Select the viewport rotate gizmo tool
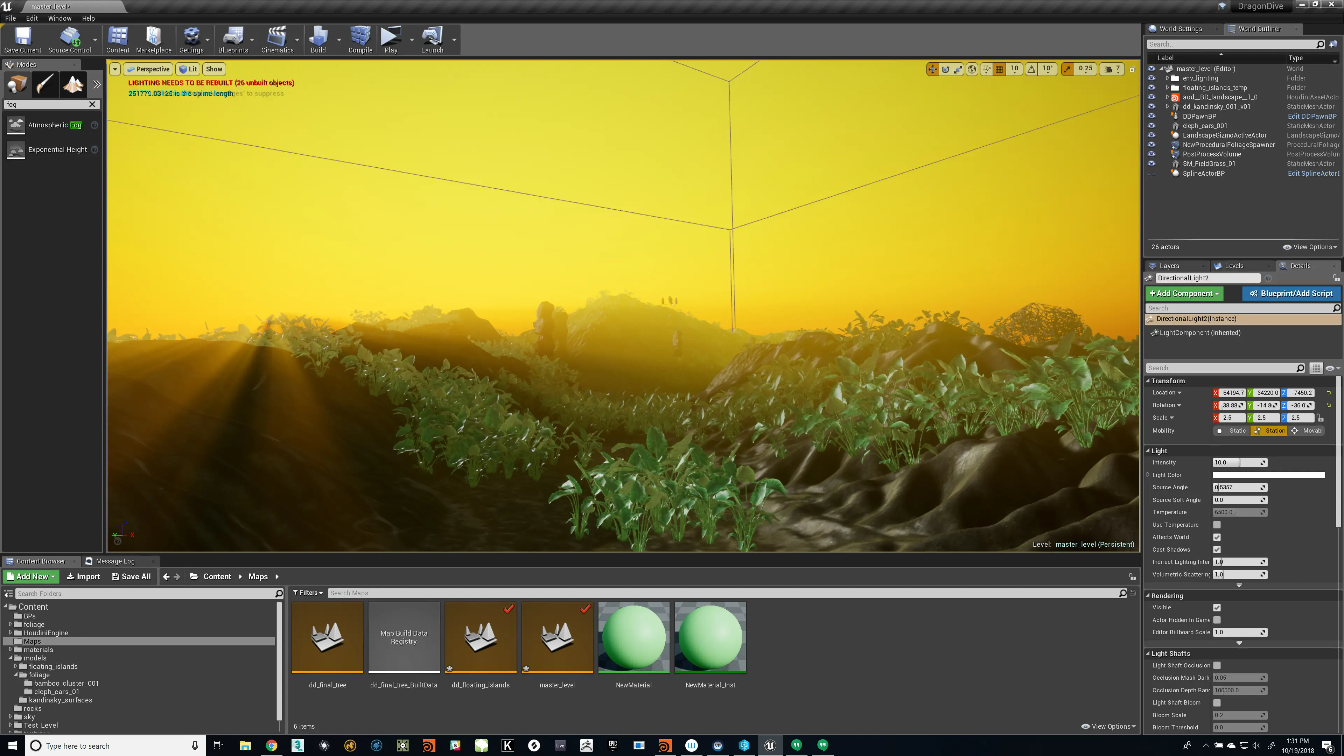 tap(945, 69)
